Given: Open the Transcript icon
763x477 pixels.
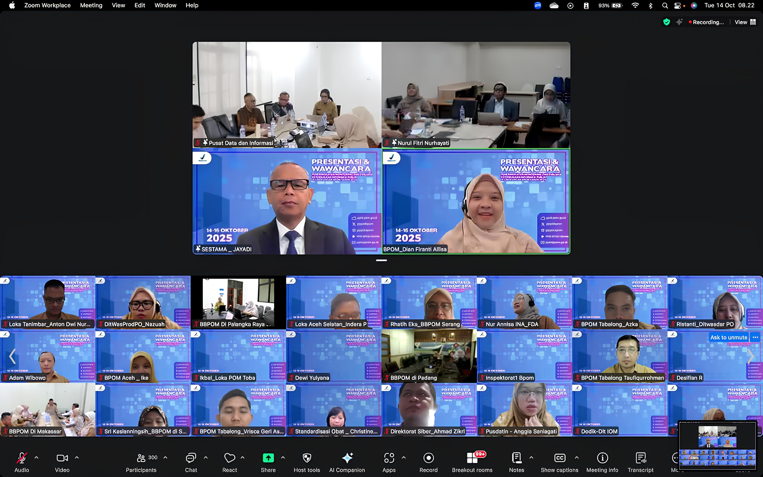Looking at the screenshot, I should (640, 458).
